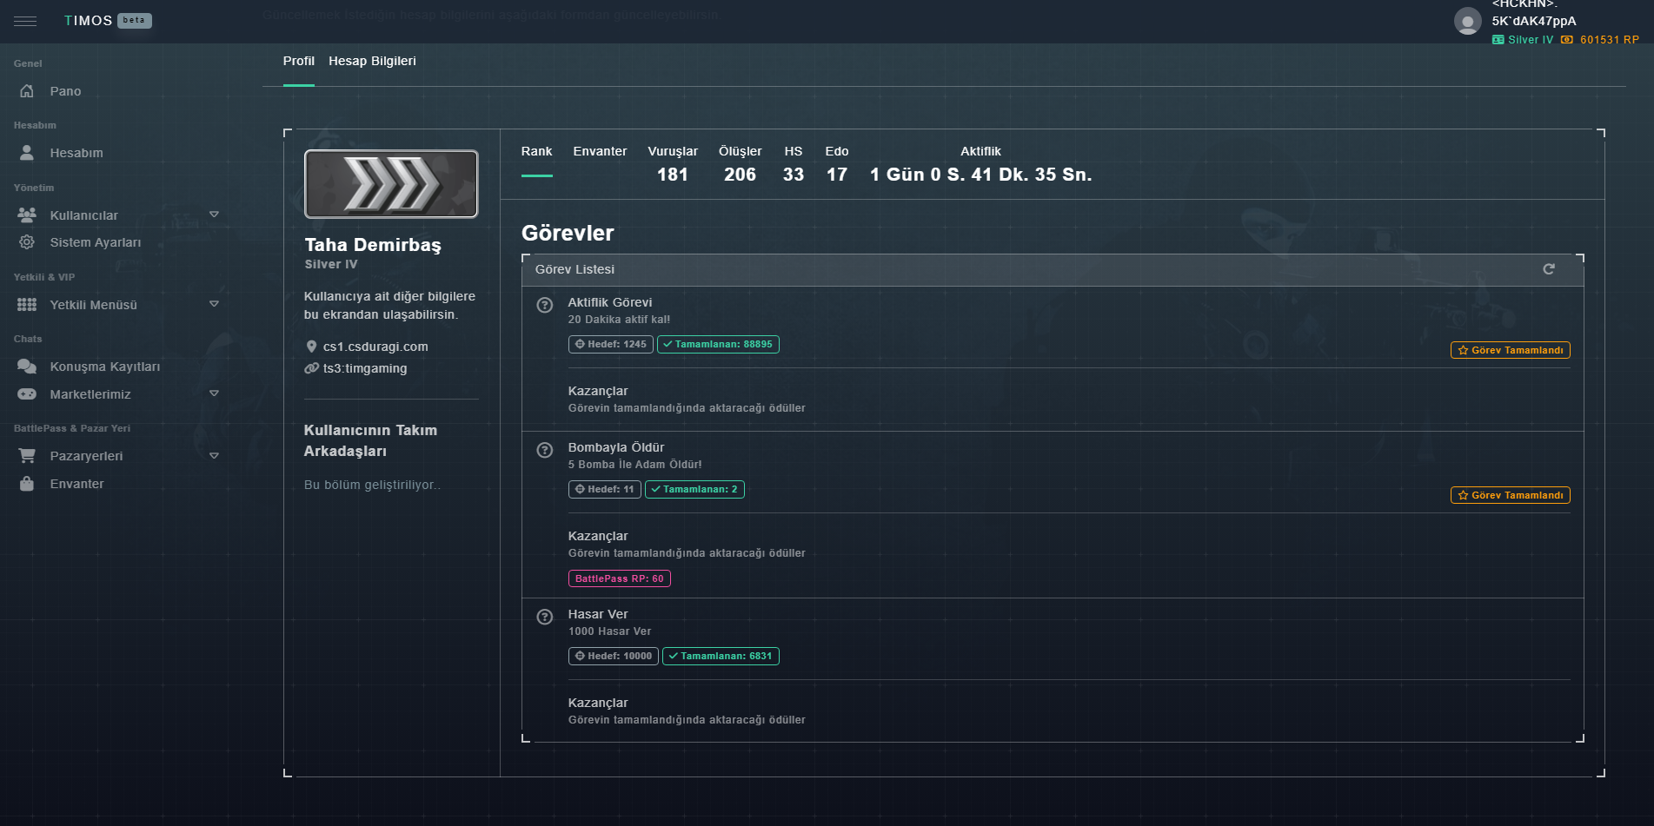Viewport: 1654px width, 826px height.
Task: Click Tamamlanan: 88895 badge
Action: (718, 344)
